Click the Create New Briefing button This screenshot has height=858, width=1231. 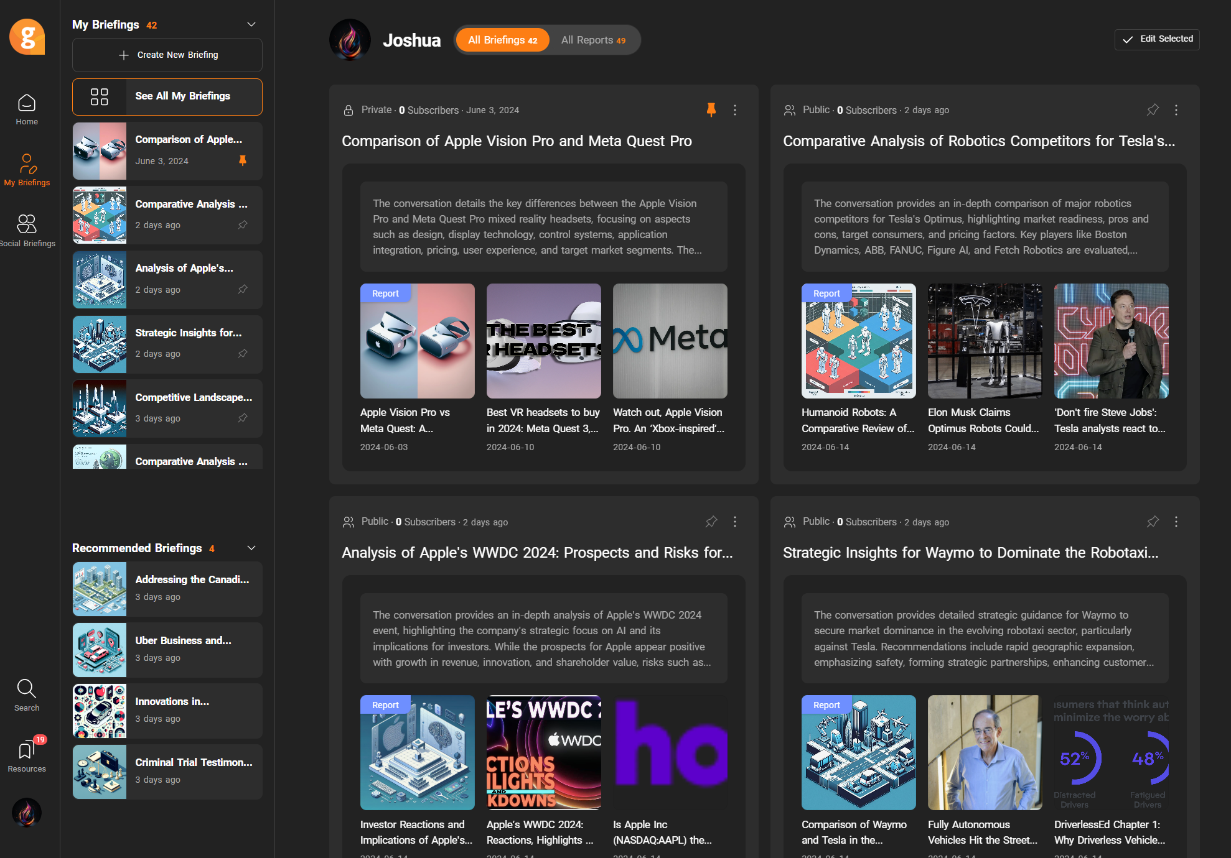point(167,55)
